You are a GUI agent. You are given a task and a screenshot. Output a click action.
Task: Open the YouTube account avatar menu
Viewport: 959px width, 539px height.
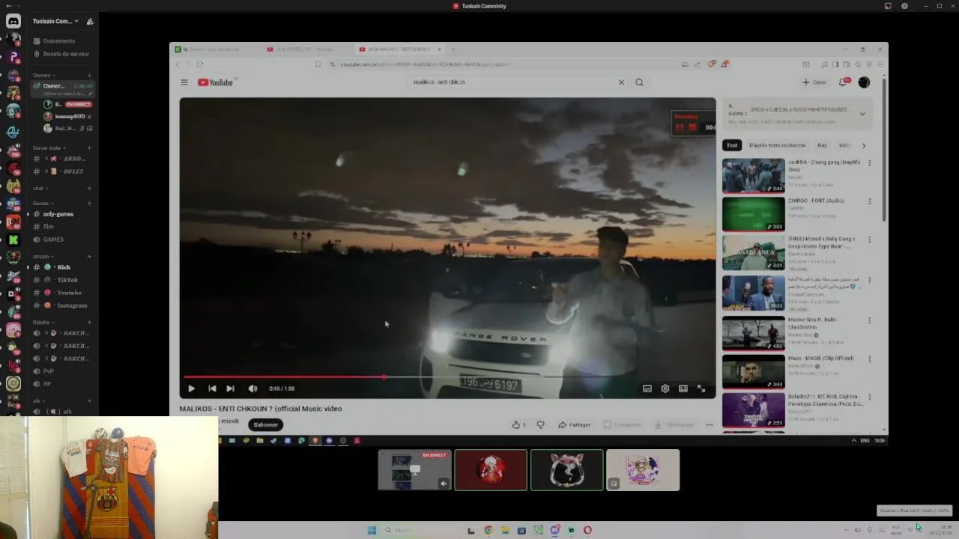click(864, 82)
